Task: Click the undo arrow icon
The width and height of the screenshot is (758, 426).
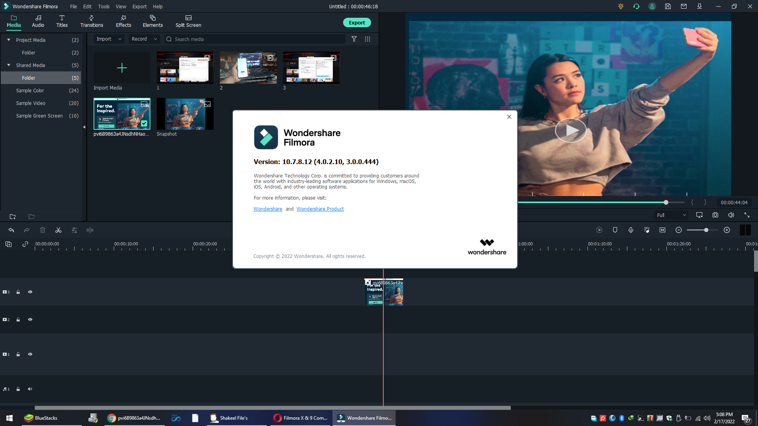Action: click(11, 230)
